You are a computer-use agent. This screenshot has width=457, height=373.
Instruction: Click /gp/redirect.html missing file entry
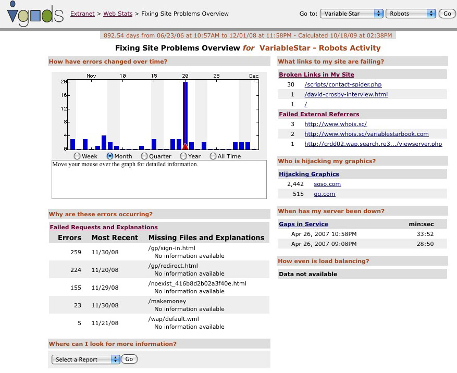coord(173,266)
